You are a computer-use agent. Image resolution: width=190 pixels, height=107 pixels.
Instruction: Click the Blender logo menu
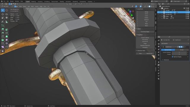pyautogui.click(x=2, y=1)
